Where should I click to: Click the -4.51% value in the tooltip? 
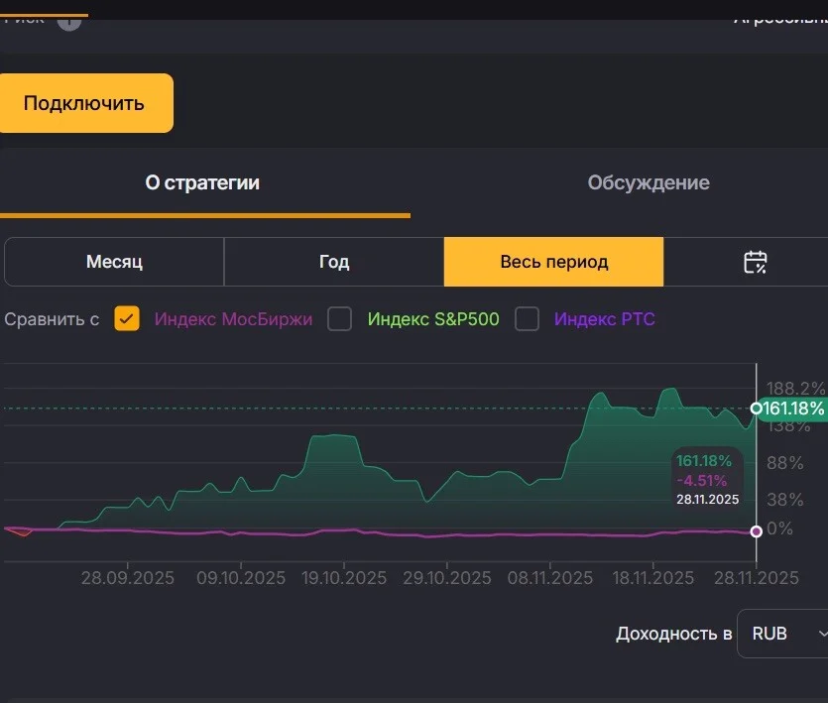pos(702,481)
